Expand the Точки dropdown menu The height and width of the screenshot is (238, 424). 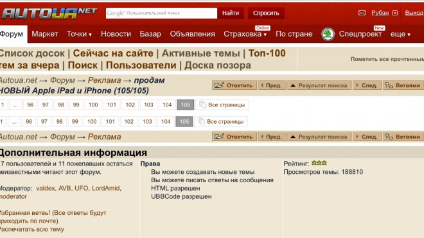(79, 34)
